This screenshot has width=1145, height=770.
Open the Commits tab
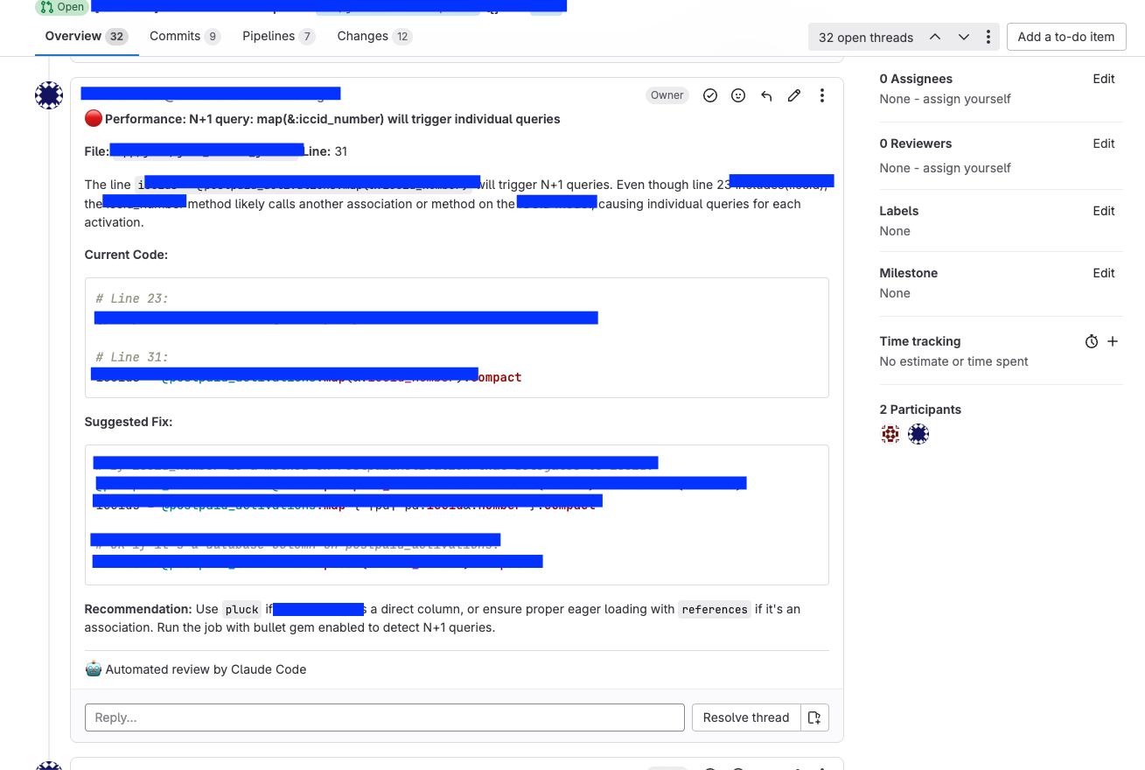[185, 36]
